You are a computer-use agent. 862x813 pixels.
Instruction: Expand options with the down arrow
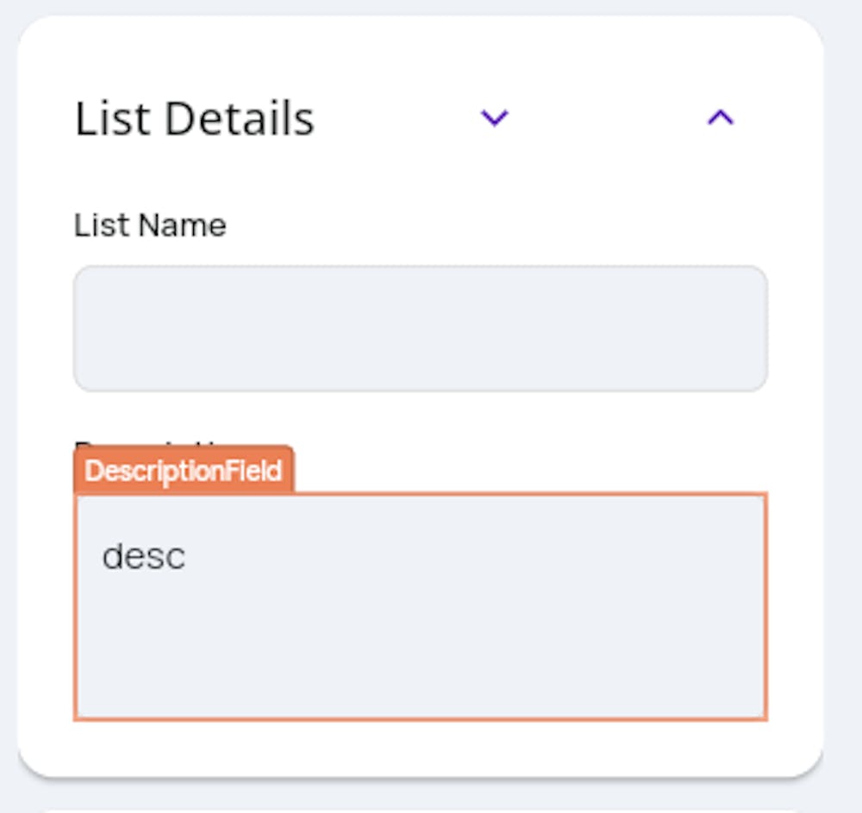pos(494,117)
